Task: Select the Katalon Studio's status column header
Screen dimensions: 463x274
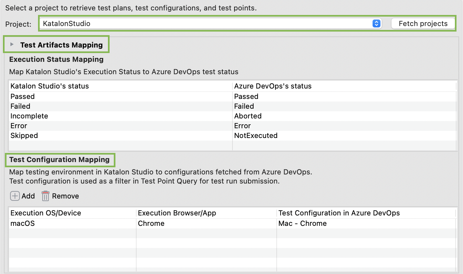Action: pos(120,86)
